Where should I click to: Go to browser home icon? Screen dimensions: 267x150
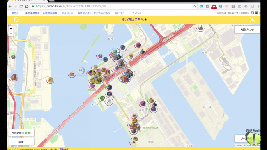[x=27, y=6]
